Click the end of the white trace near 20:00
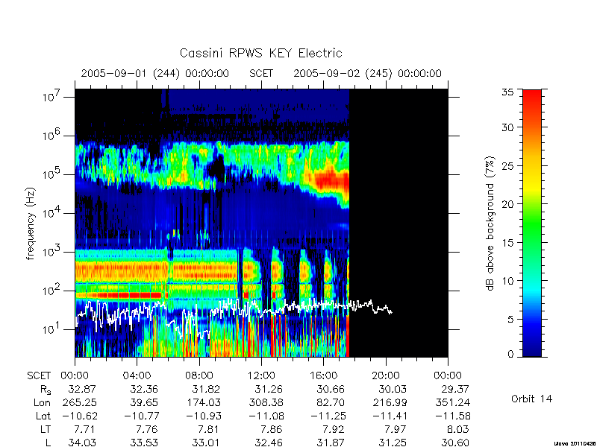 390,312
